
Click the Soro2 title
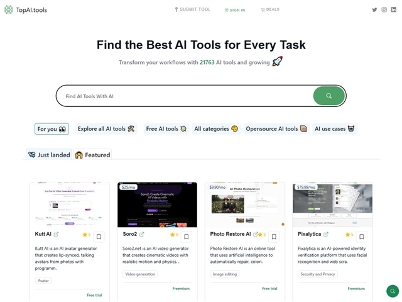coord(130,234)
